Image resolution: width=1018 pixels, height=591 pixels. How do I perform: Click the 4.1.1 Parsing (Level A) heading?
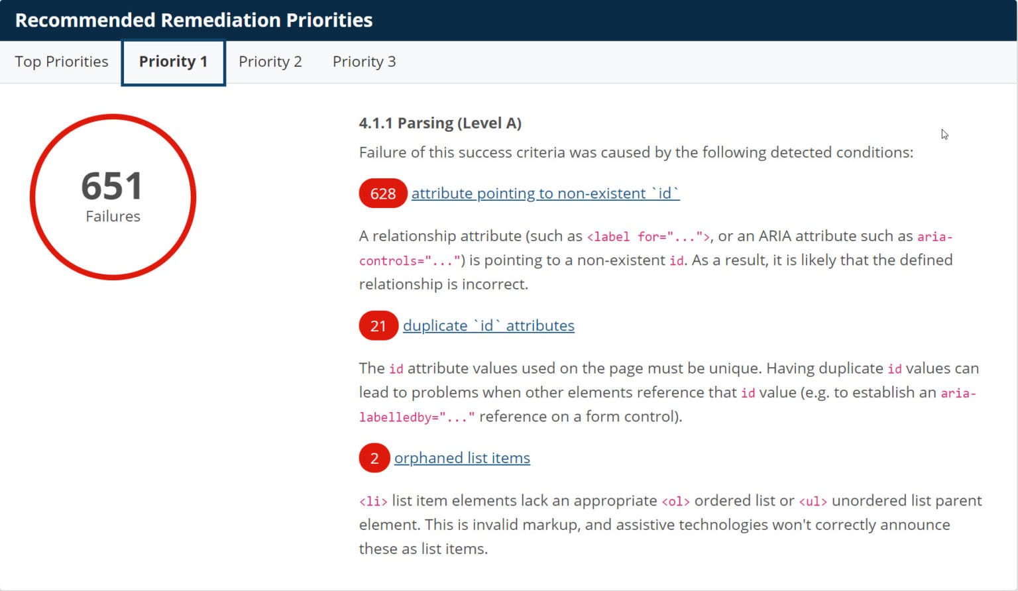click(x=440, y=123)
